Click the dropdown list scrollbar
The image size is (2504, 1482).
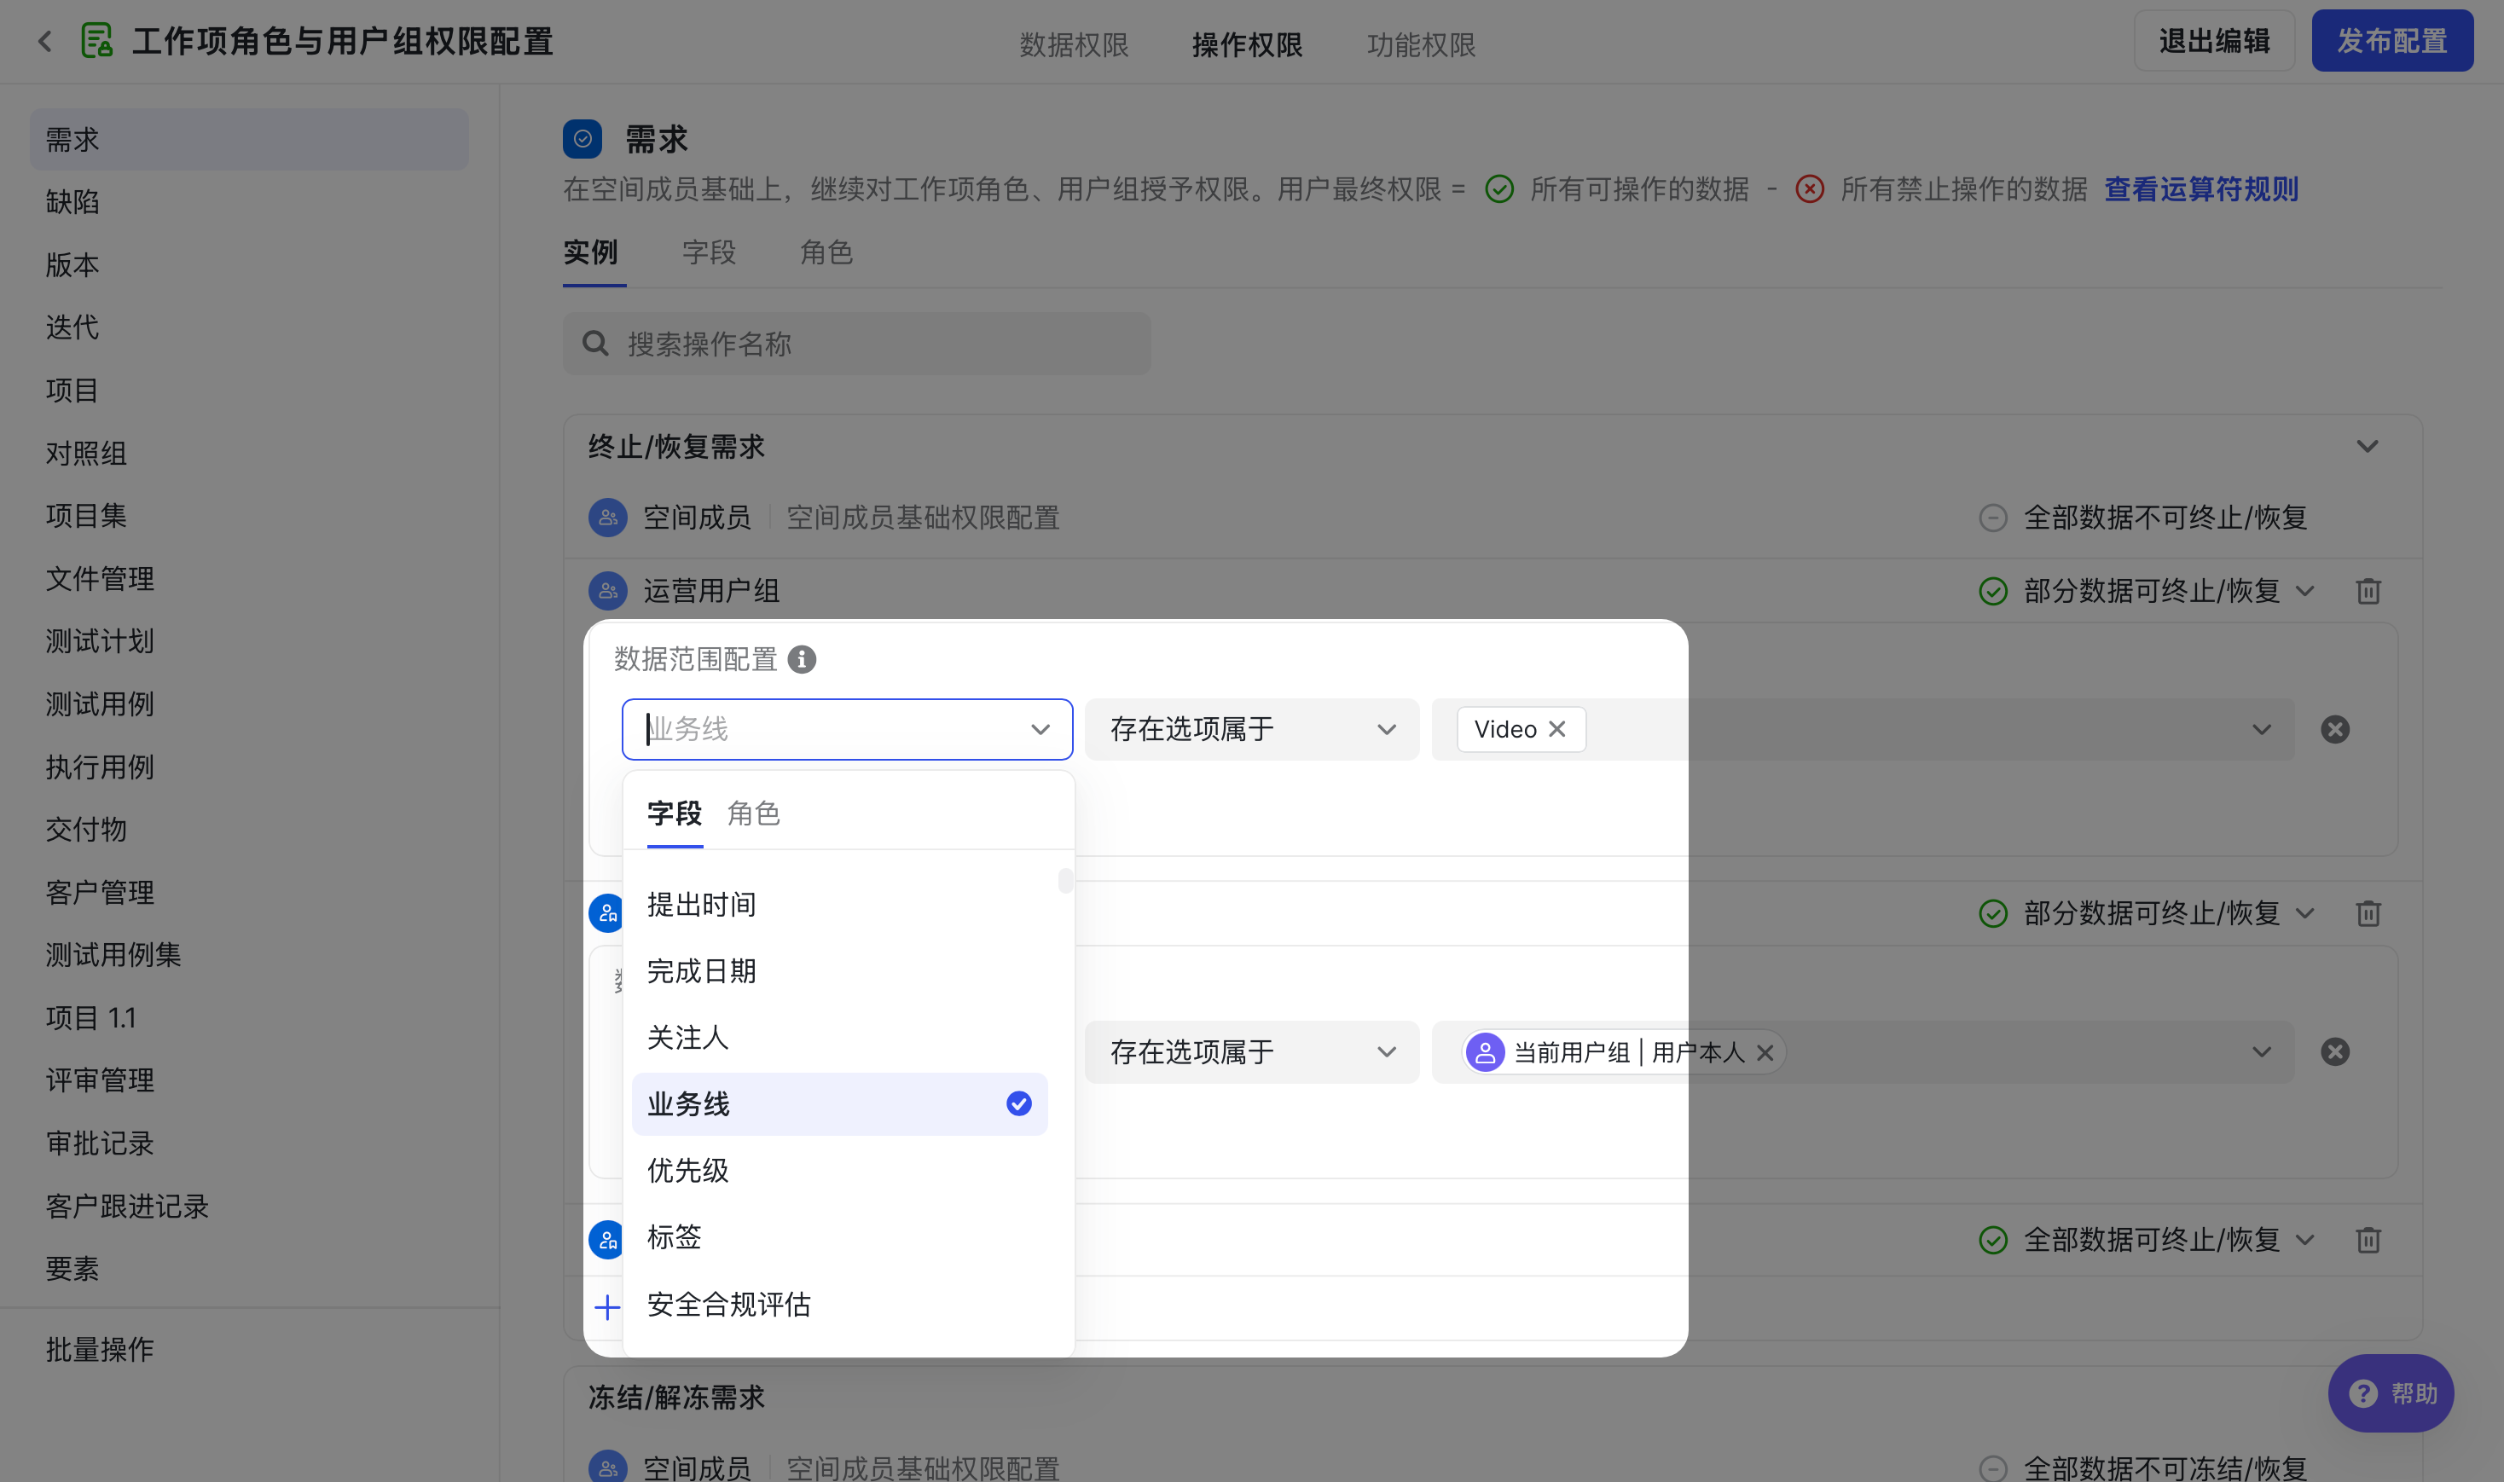[x=1064, y=880]
